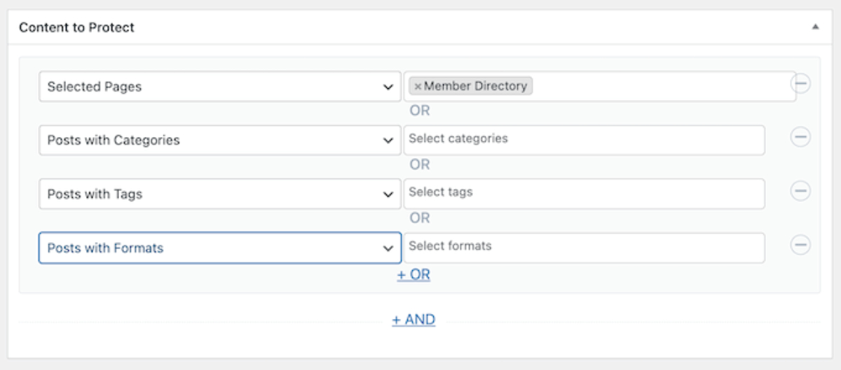Screen dimensions: 841x370
Task: Remove the Posts with Formats rule row
Action: (800, 245)
